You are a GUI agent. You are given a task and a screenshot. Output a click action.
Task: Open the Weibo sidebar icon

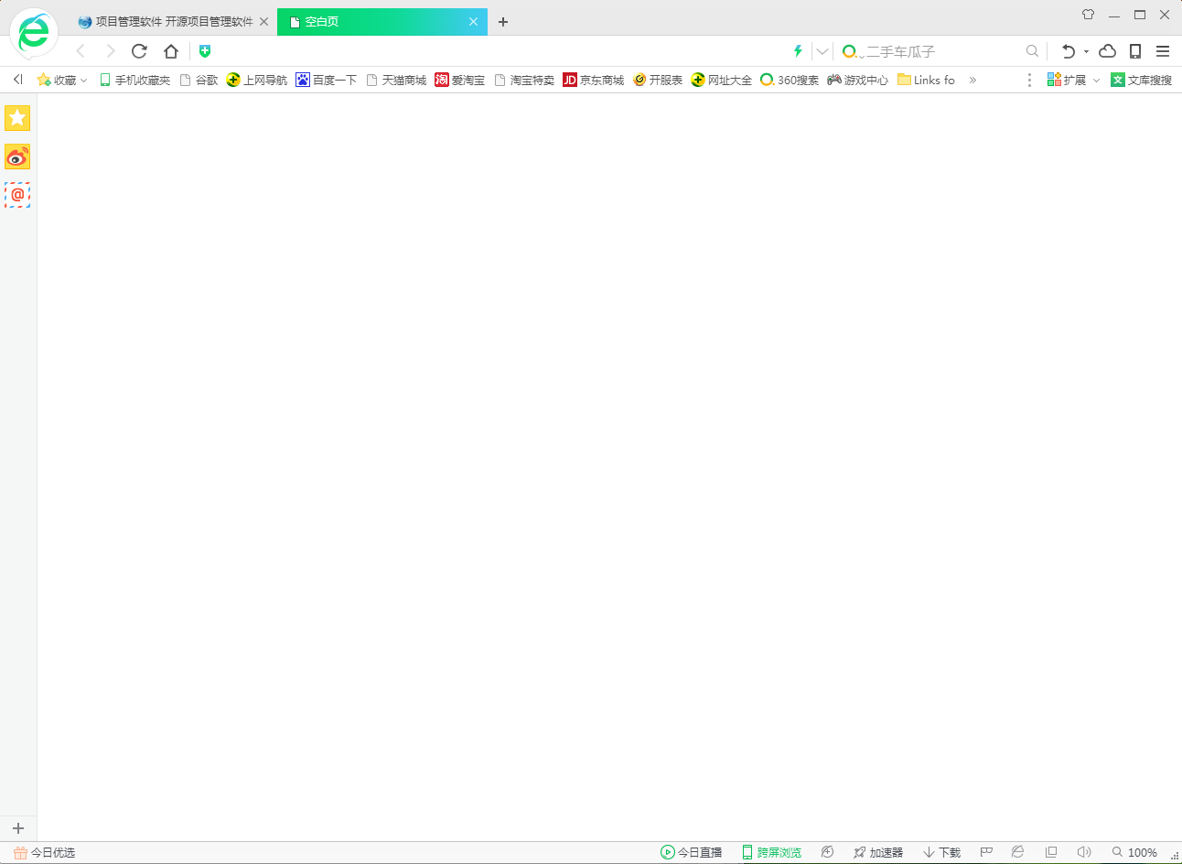pyautogui.click(x=17, y=157)
